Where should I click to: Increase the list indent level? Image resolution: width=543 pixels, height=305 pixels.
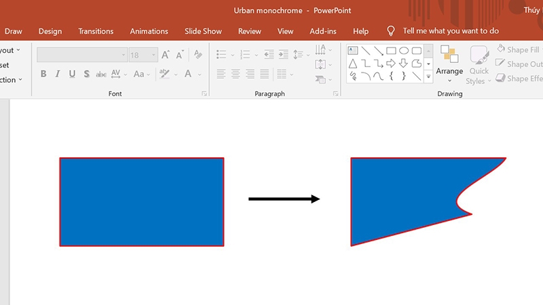click(283, 54)
